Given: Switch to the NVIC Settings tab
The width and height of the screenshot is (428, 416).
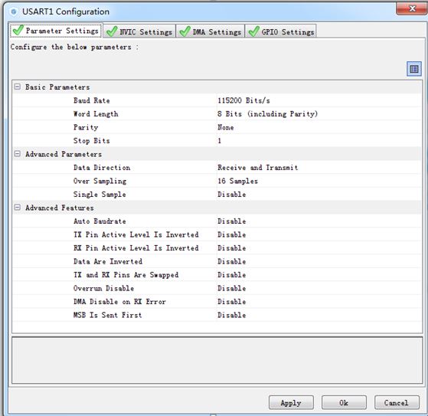Looking at the screenshot, I should pos(139,31).
